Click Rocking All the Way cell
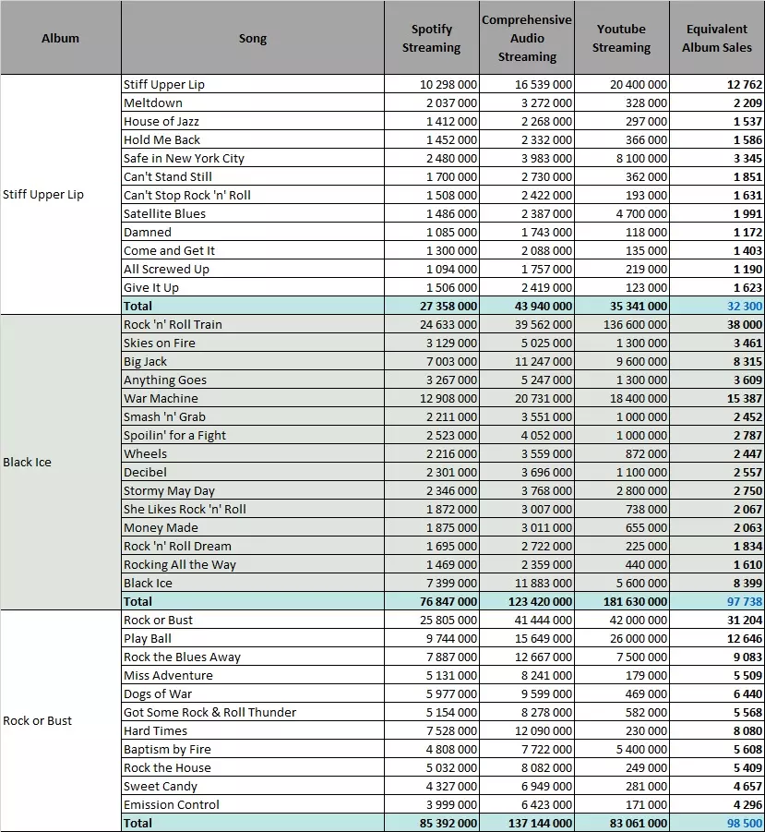The height and width of the screenshot is (832, 765). [252, 564]
